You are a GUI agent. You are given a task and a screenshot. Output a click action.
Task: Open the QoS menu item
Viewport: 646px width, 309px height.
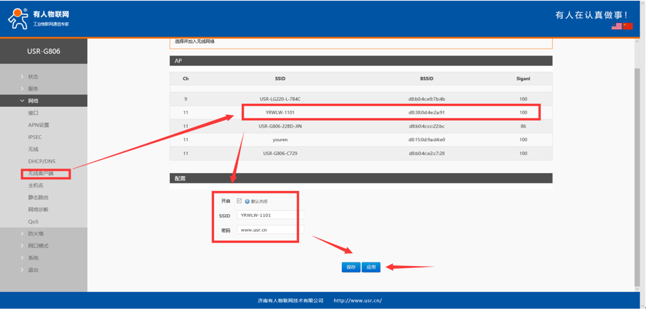(x=33, y=222)
